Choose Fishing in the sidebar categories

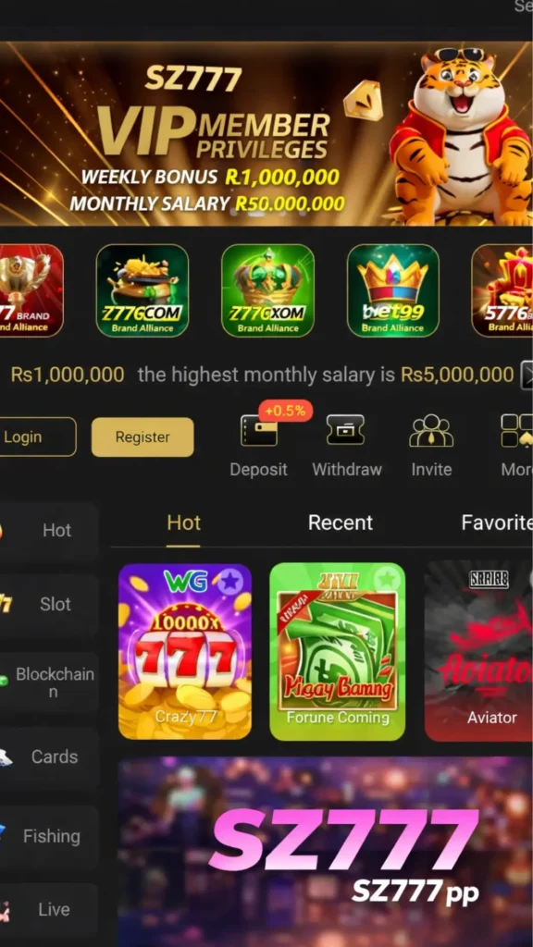pyautogui.click(x=48, y=836)
